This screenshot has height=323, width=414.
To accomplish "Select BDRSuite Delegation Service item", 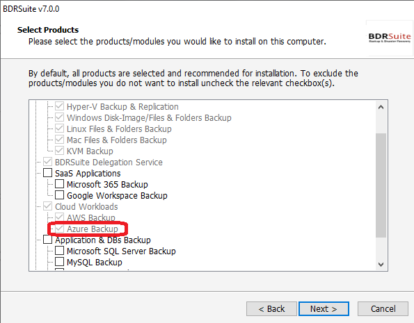I will click(x=109, y=162).
